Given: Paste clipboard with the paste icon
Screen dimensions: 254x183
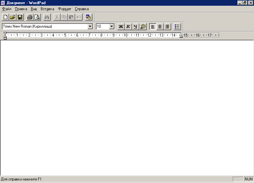Looking at the screenshot, I should coord(71,17).
